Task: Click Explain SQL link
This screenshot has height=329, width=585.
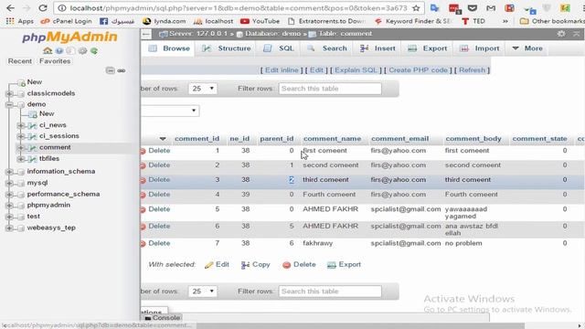Action: [x=356, y=70]
